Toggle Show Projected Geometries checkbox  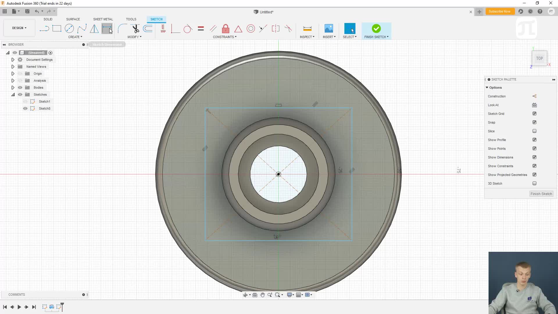click(x=534, y=175)
